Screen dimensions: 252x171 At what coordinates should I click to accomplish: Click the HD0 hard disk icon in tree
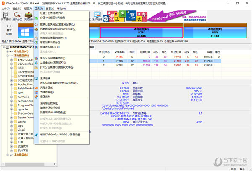pos(8,47)
